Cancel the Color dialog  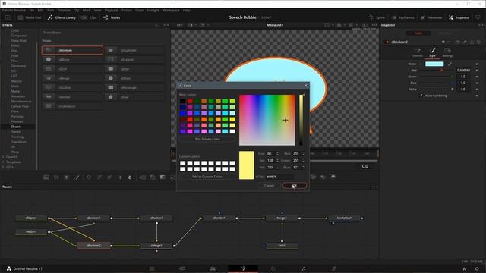269,185
